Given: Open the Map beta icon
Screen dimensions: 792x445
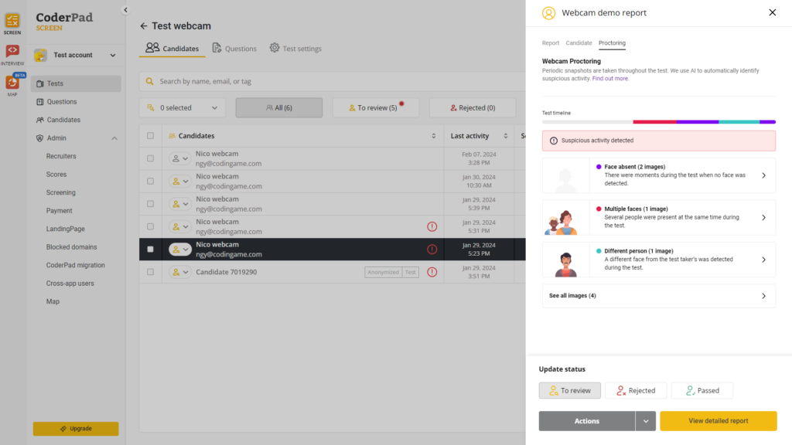Looking at the screenshot, I should (x=12, y=83).
